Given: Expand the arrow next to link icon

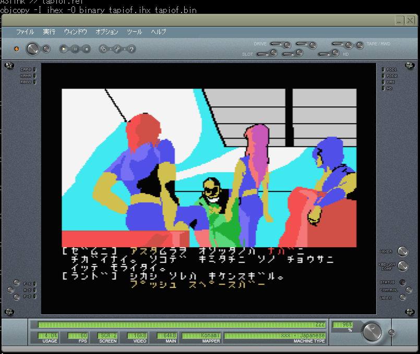Looking at the screenshot, I should click(111, 49).
